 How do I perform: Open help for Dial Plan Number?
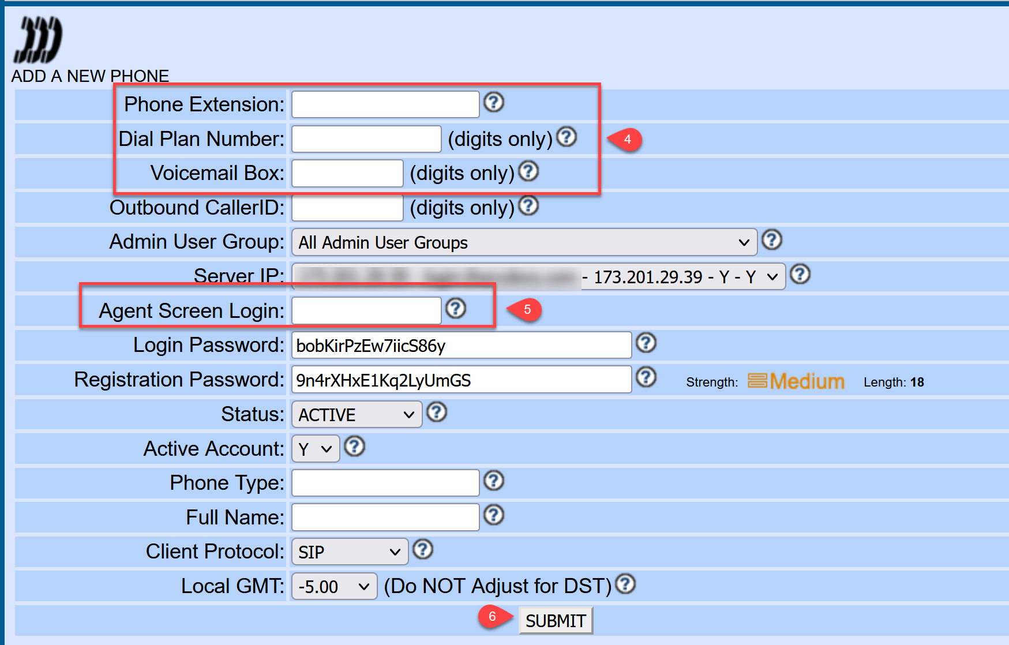pos(567,137)
